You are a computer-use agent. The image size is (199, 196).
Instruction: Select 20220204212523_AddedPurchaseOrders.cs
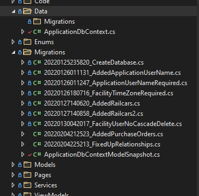(x=103, y=134)
